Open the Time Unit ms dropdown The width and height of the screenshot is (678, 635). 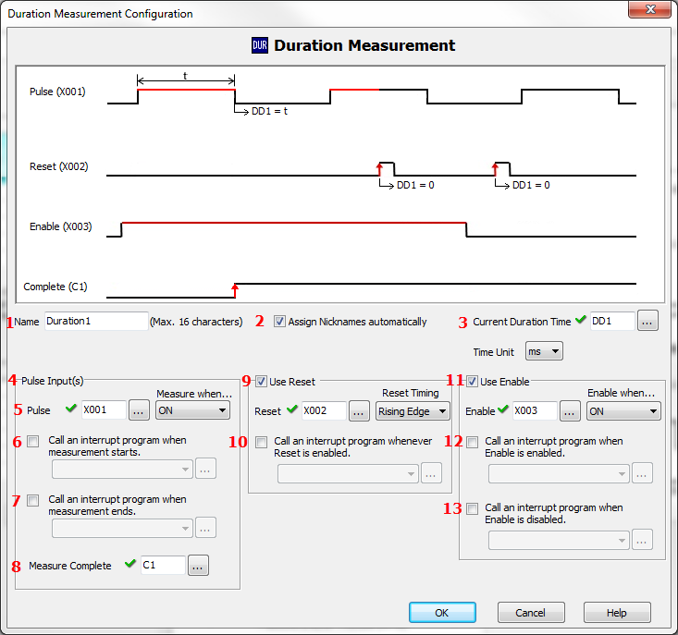[543, 351]
